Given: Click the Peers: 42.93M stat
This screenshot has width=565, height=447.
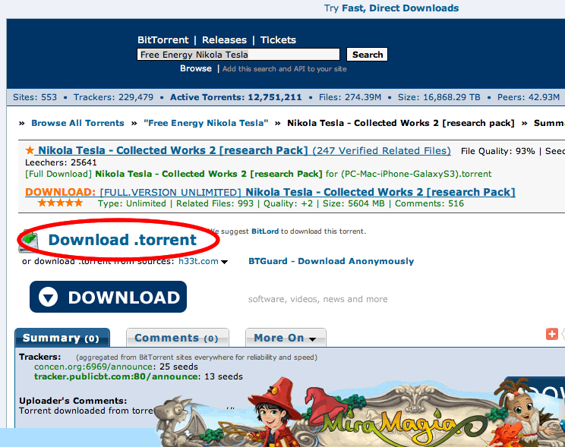Looking at the screenshot, I should pos(529,97).
